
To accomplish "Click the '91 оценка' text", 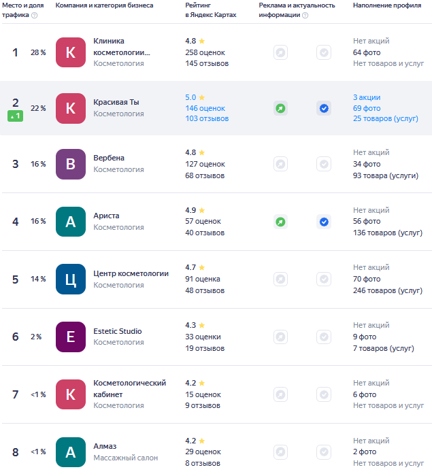I will coord(203,279).
